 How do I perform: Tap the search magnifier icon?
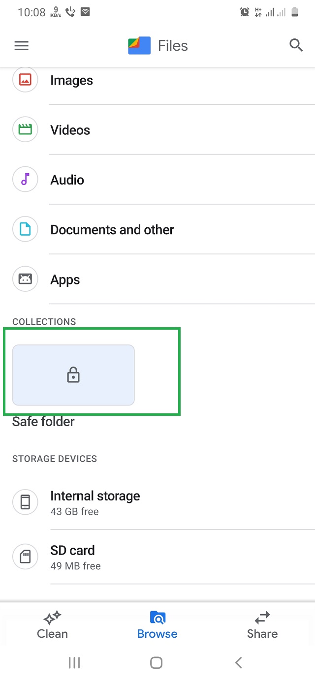point(296,46)
